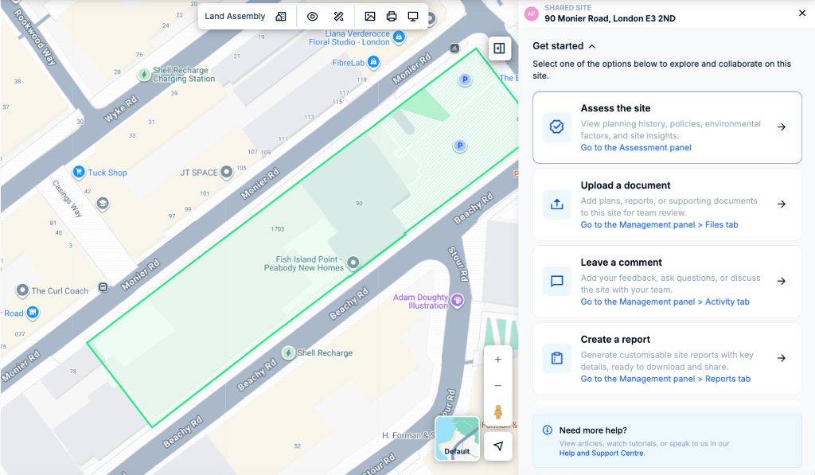Follow the Management panel Activity tab link
The image size is (815, 475).
(x=665, y=302)
